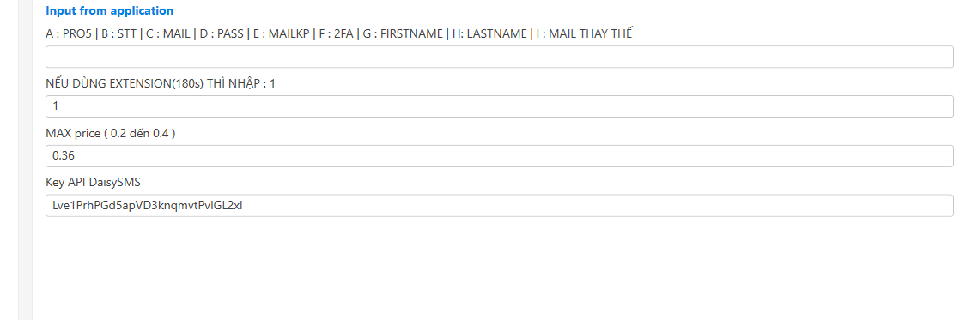Click the "F : 2FA" column label
This screenshot has height=320, width=966.
pyautogui.click(x=335, y=33)
